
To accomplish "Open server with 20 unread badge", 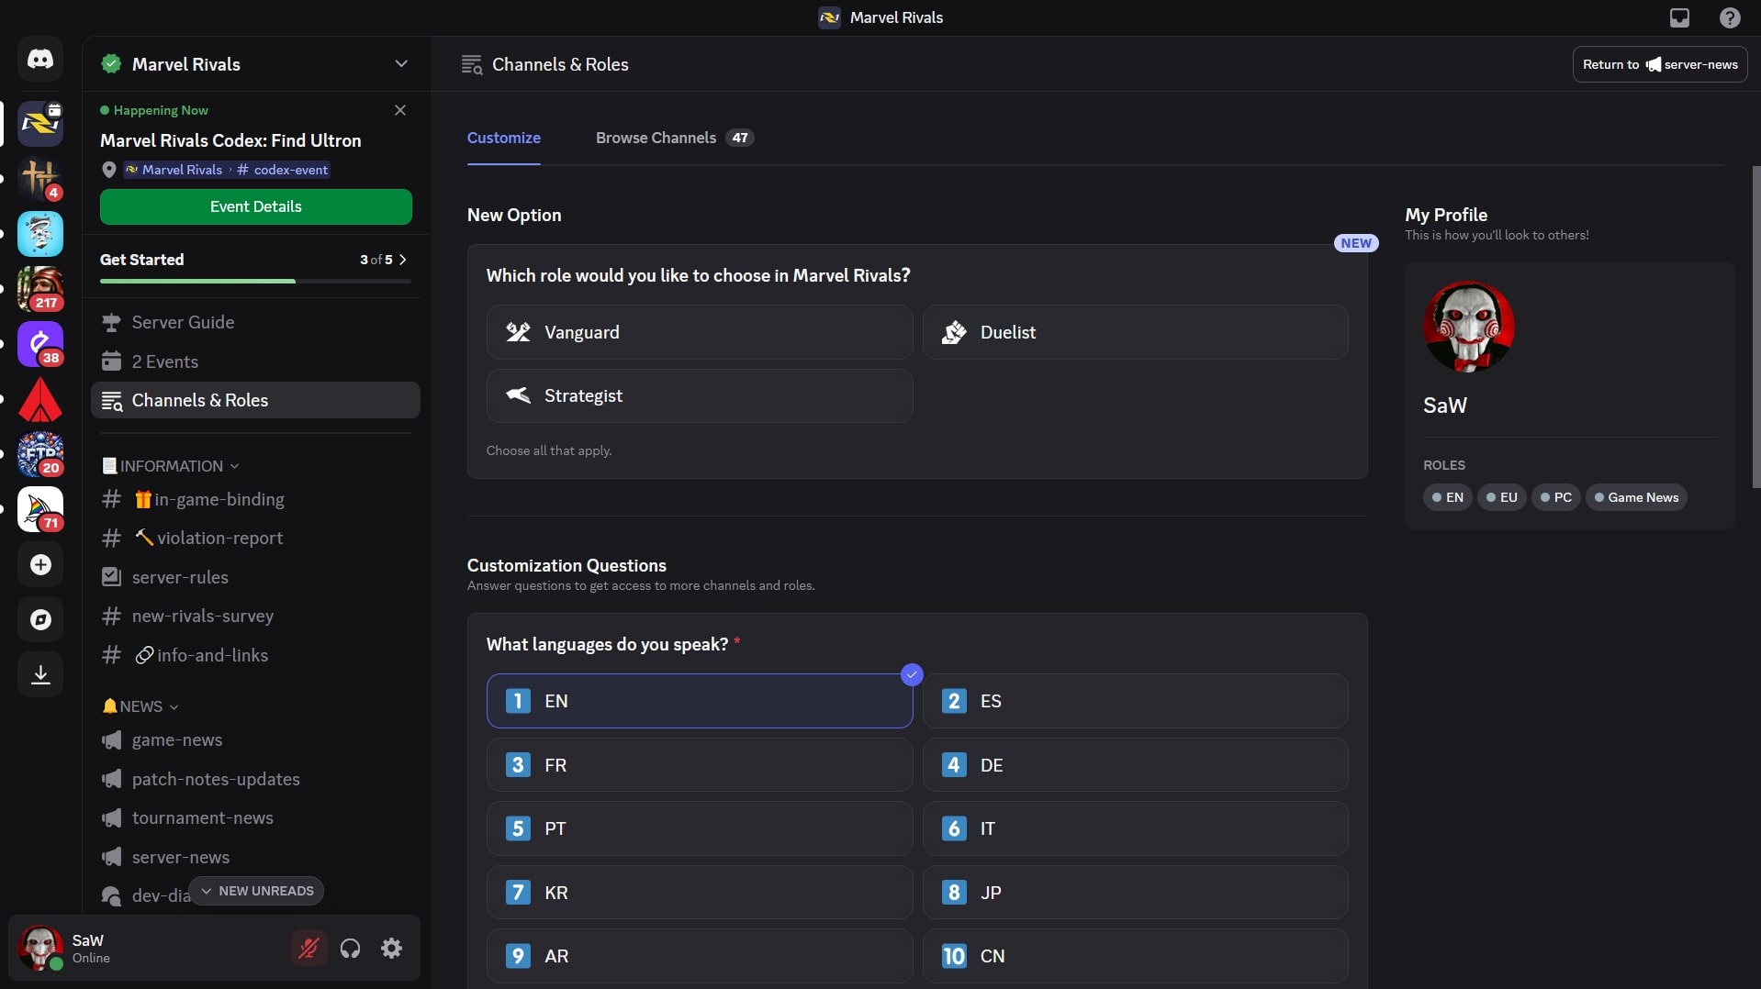I will [40, 454].
